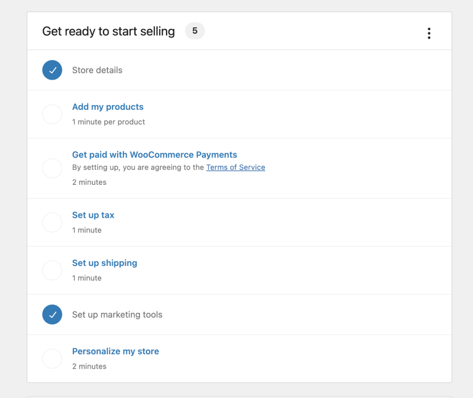Open the Set up shipping task
The width and height of the screenshot is (473, 398).
click(x=105, y=263)
